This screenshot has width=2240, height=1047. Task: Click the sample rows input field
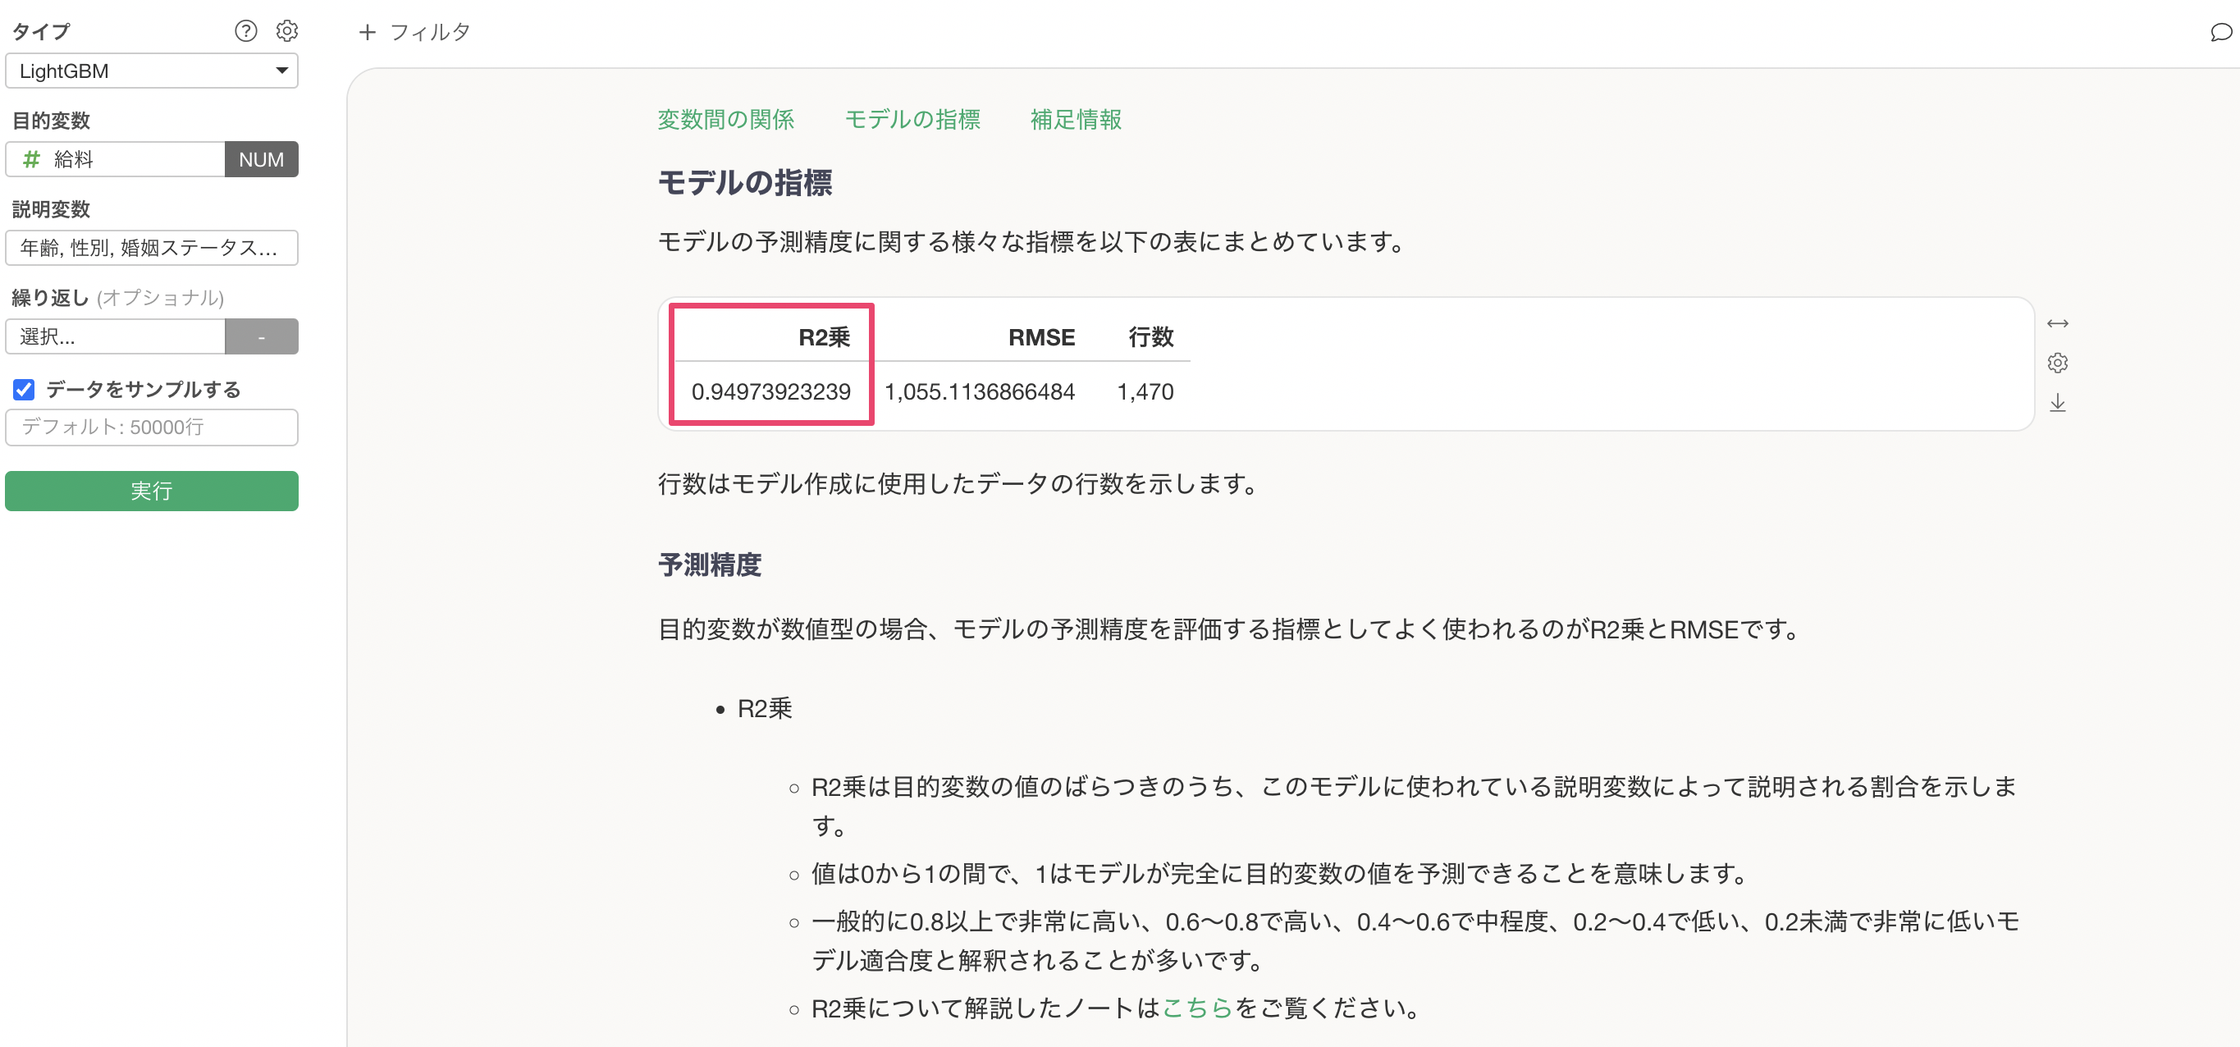click(x=151, y=427)
